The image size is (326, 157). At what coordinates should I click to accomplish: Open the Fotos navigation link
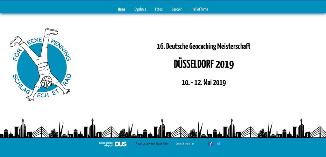click(159, 9)
